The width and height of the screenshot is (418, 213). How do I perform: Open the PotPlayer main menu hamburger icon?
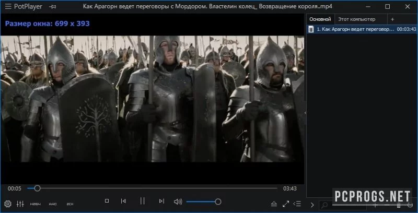coord(8,7)
